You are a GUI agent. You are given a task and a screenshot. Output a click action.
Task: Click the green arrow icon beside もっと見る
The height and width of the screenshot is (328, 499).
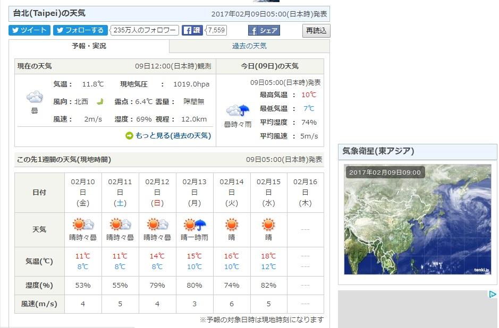[129, 136]
